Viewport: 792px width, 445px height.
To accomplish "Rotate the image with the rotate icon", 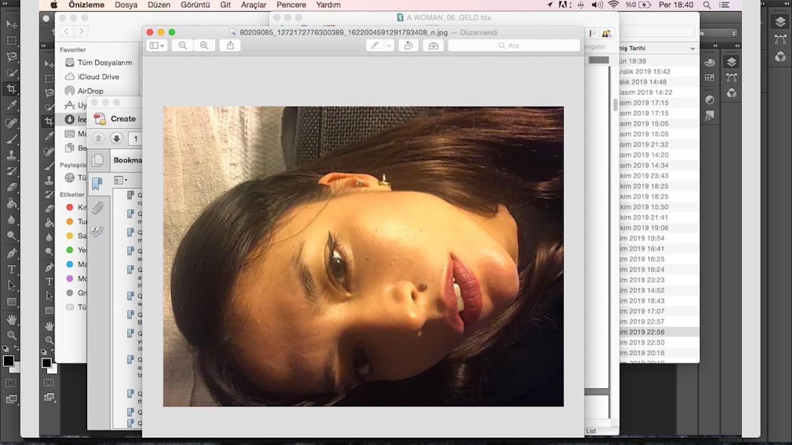I will pyautogui.click(x=409, y=45).
